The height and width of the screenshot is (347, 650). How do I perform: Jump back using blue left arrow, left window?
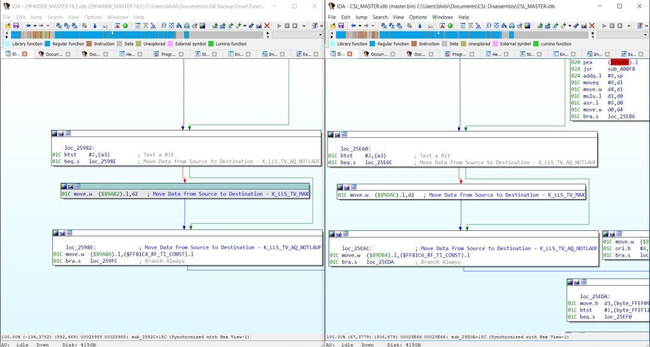(x=28, y=26)
